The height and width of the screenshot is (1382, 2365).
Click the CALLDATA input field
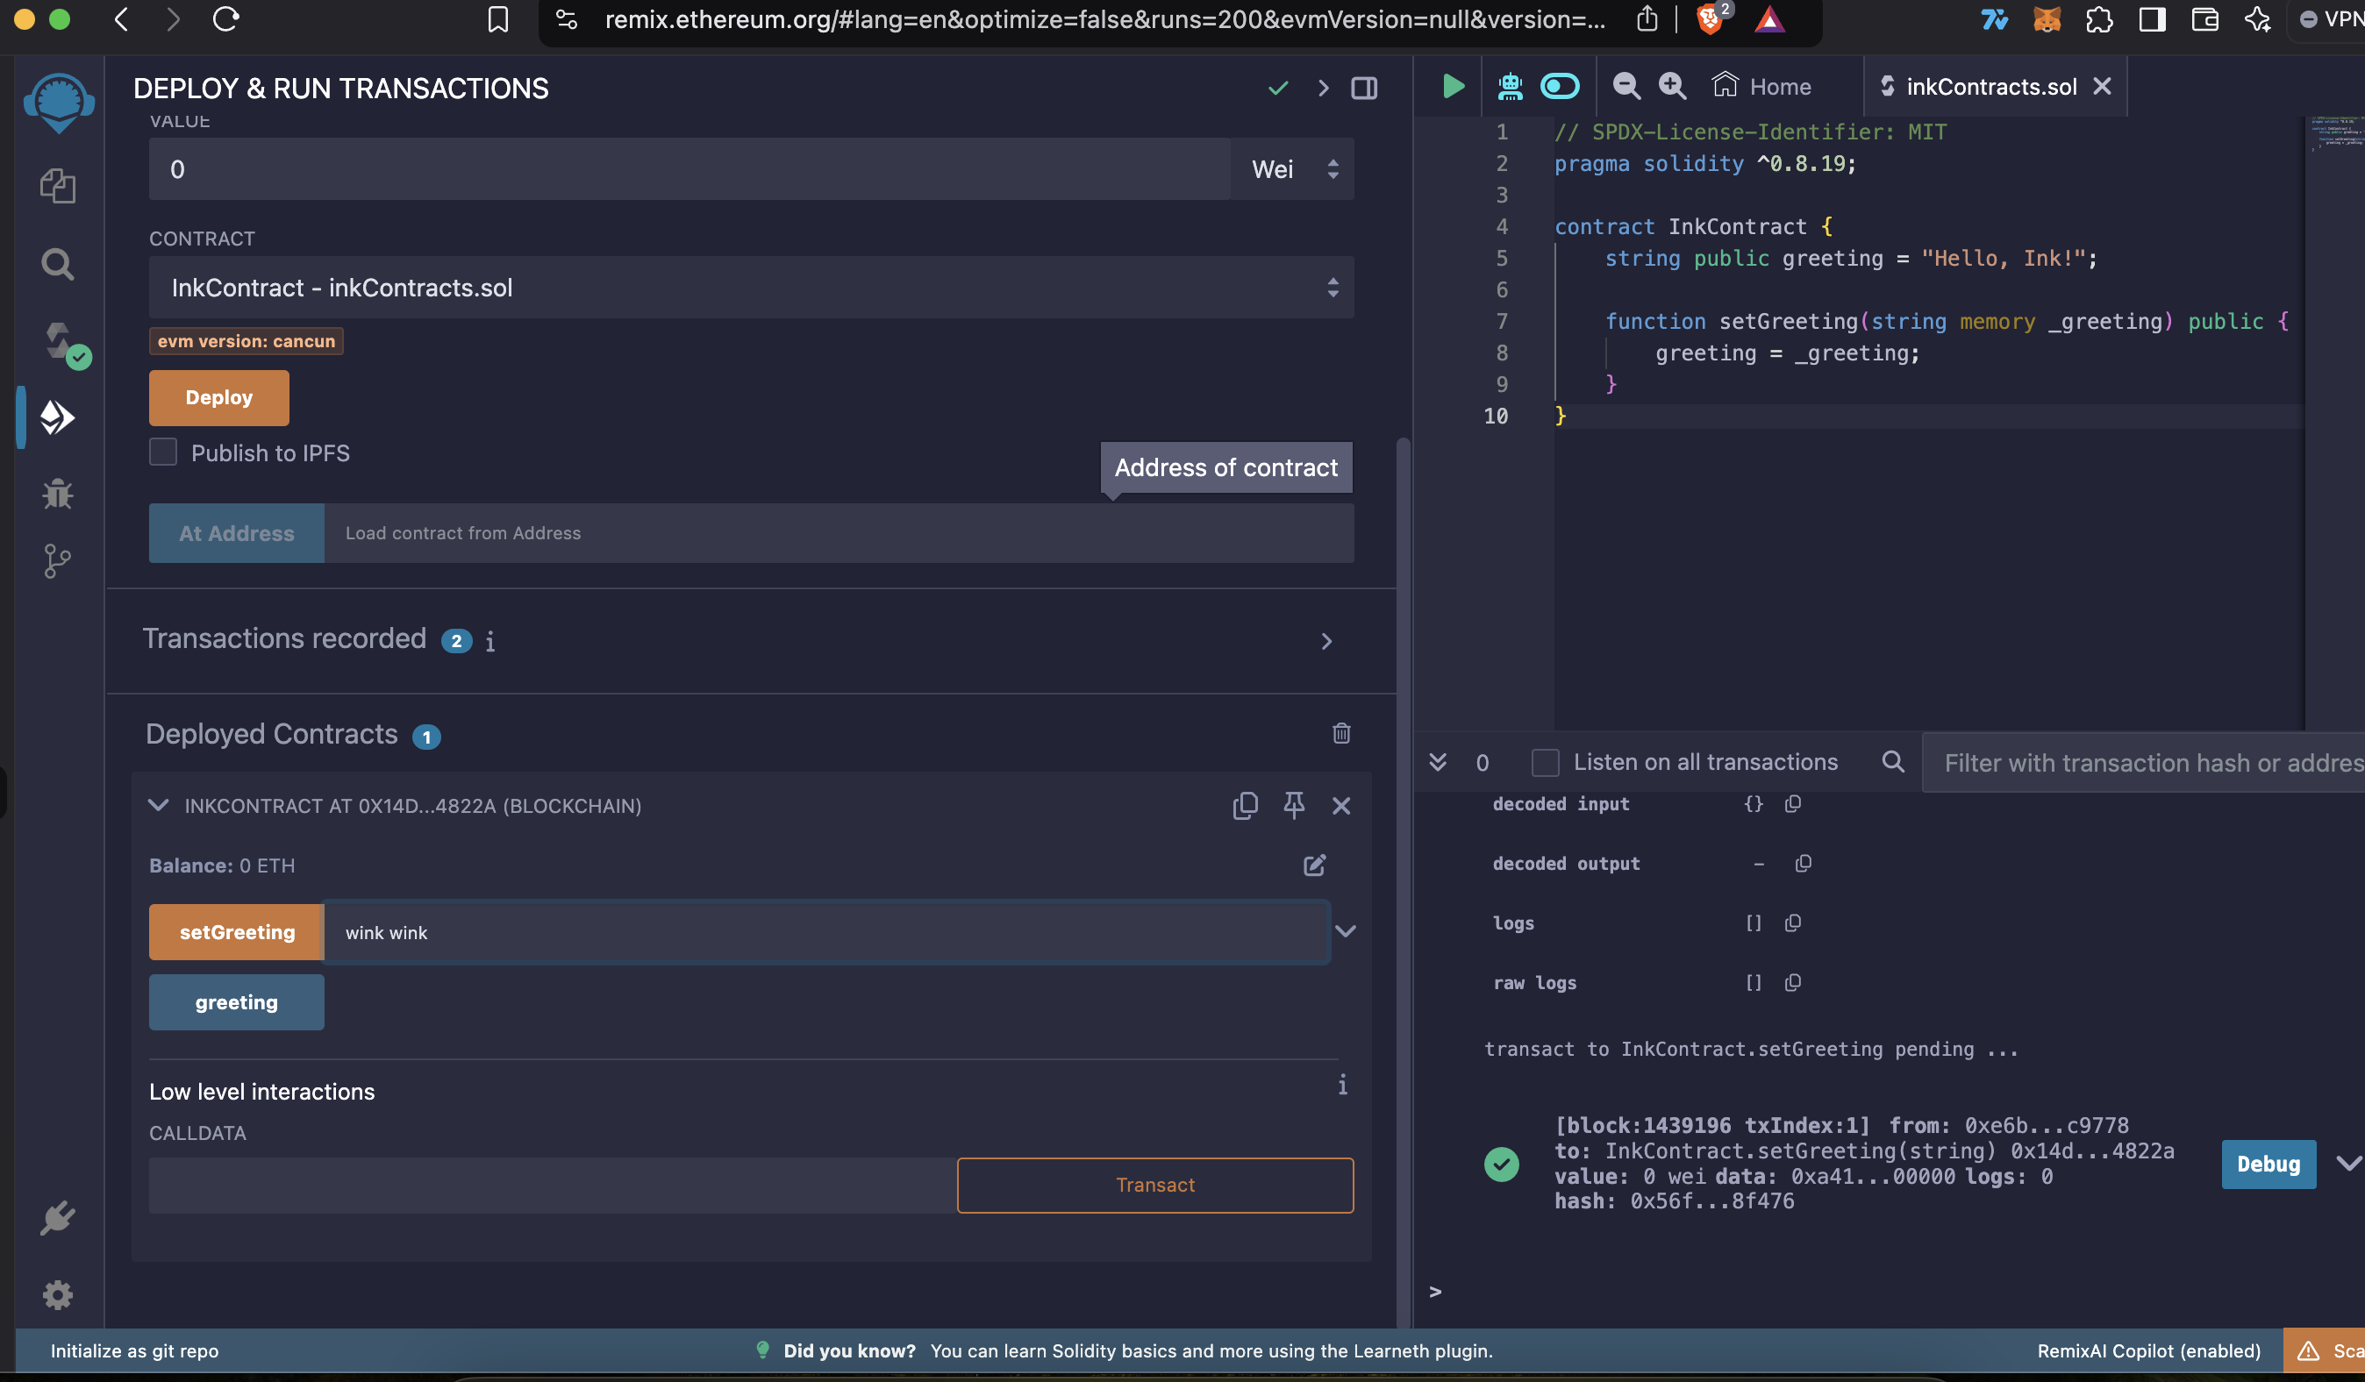click(552, 1185)
